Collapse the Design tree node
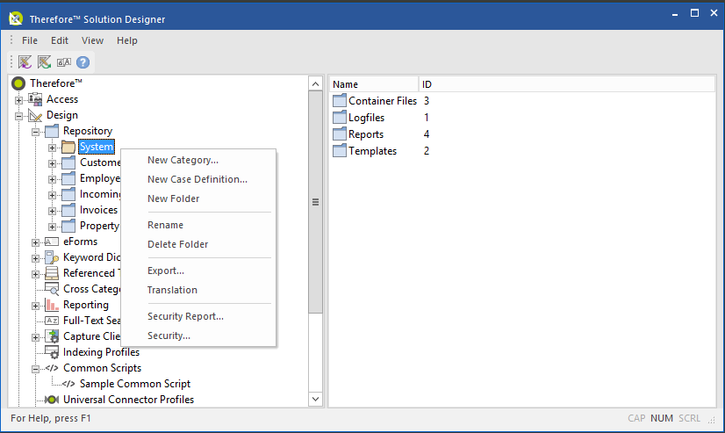The width and height of the screenshot is (725, 433). (19, 115)
